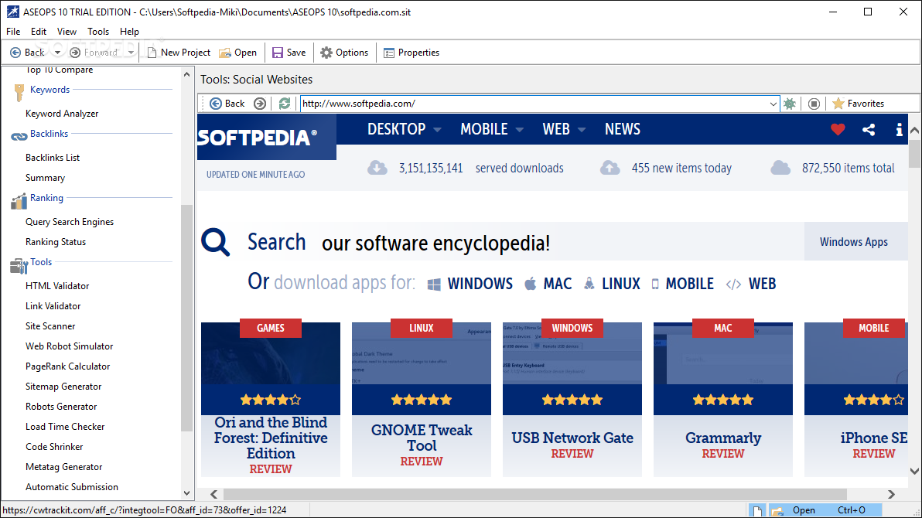Screen dimensions: 922x518
Task: Click the Open folder toolbar button
Action: (237, 53)
